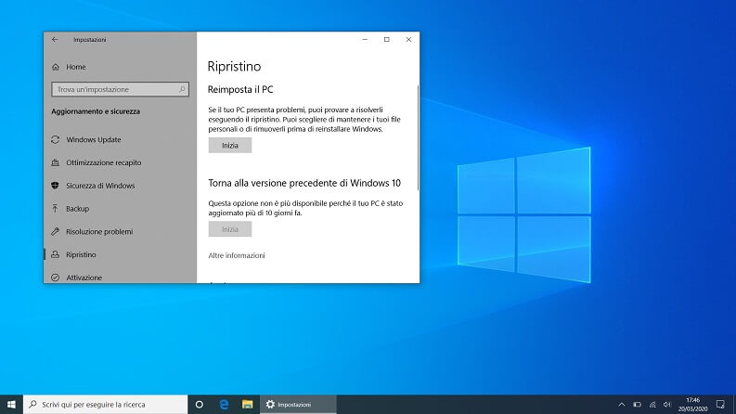The image size is (736, 414).
Task: Minimize the Impostazioni window
Action: coord(365,40)
